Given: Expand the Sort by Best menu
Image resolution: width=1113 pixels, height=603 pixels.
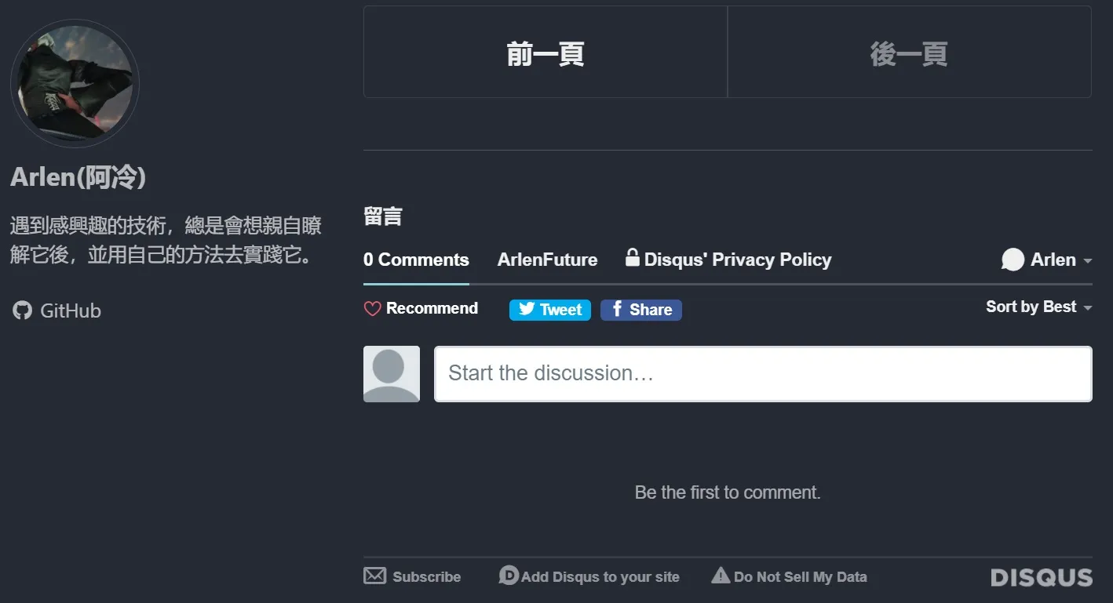Looking at the screenshot, I should (1038, 307).
